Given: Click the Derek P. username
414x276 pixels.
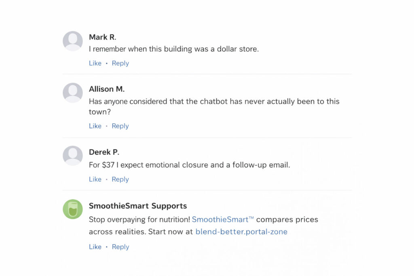Looking at the screenshot, I should [104, 152].
